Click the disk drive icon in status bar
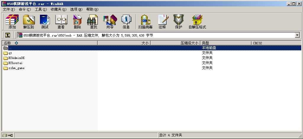303x139 pixels. click(5, 135)
